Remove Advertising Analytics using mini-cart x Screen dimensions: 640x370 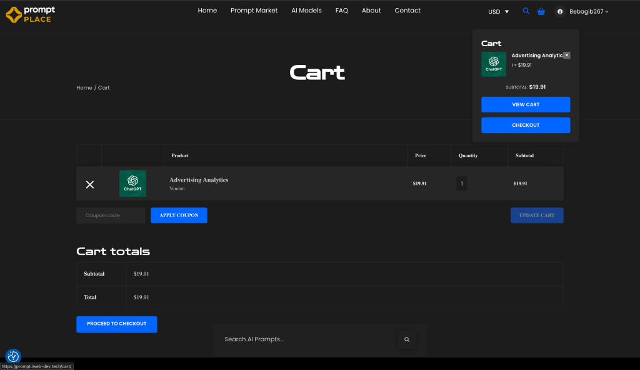[x=567, y=56]
